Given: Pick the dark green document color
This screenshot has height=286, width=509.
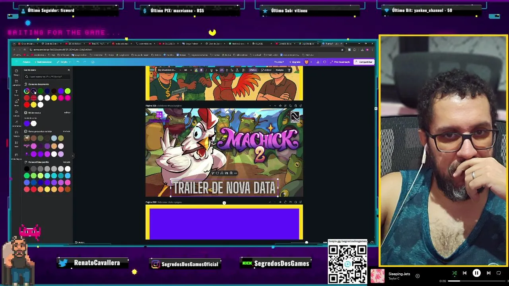Looking at the screenshot, I should pos(40,91).
